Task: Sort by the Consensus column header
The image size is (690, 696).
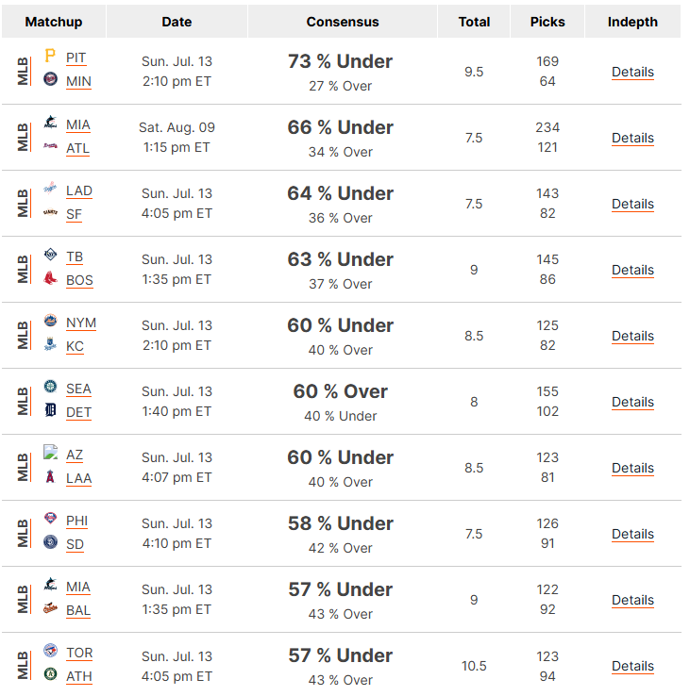Action: [x=343, y=22]
